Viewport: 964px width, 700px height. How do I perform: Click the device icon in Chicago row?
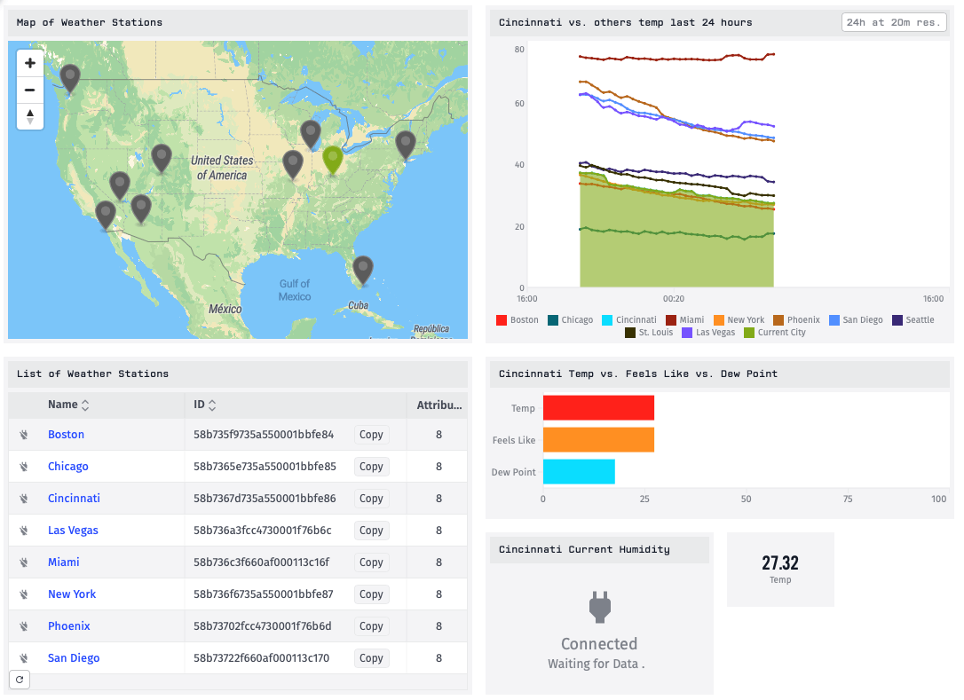23,467
